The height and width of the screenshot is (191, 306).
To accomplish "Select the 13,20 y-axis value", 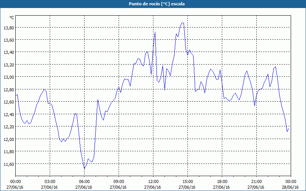I will tap(9, 65).
